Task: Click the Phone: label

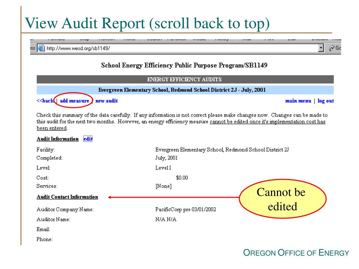Action: [x=45, y=240]
